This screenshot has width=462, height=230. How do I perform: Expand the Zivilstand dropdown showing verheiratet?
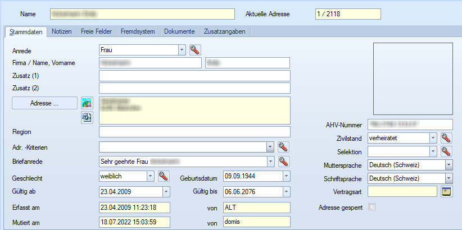point(433,137)
